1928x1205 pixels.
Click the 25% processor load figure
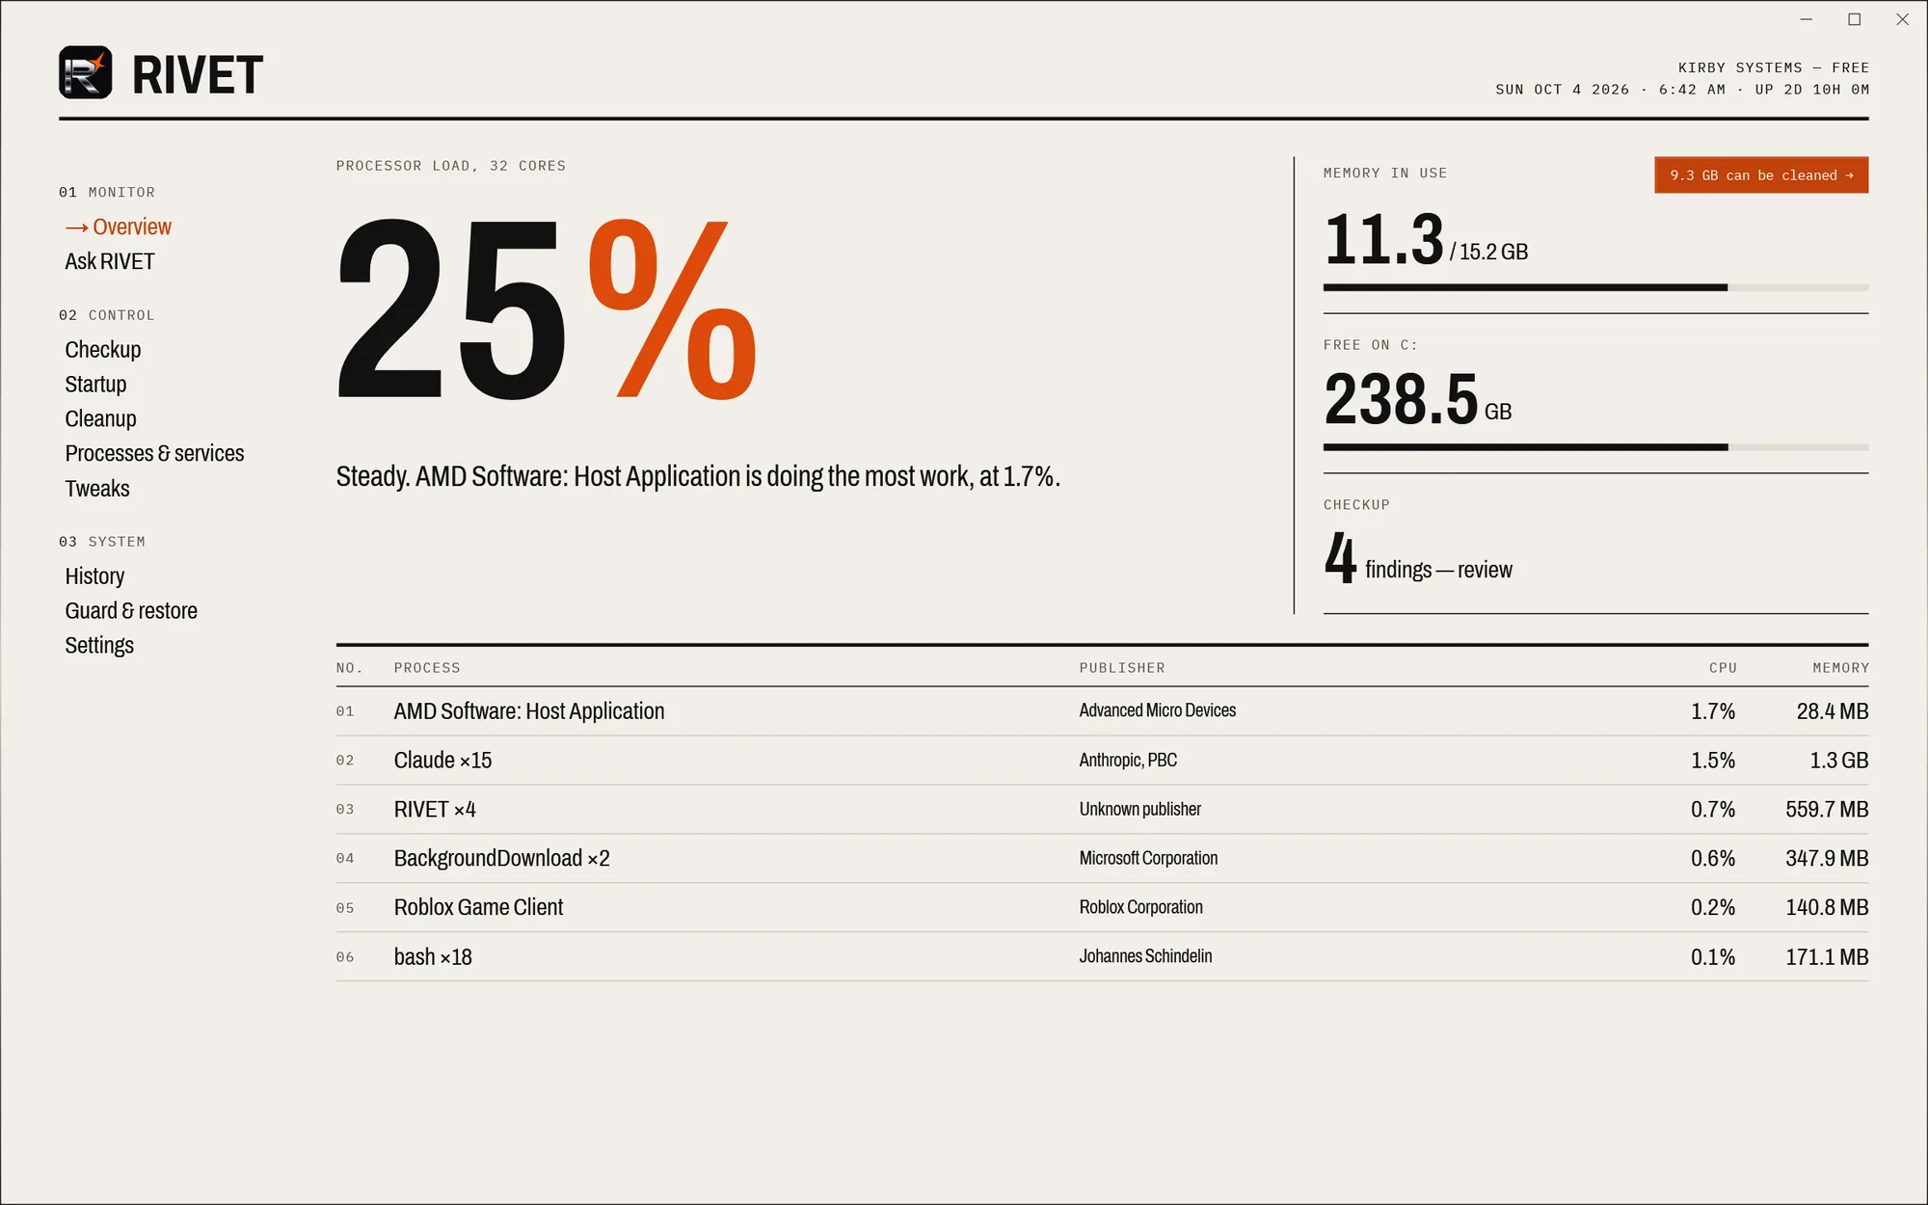click(547, 308)
